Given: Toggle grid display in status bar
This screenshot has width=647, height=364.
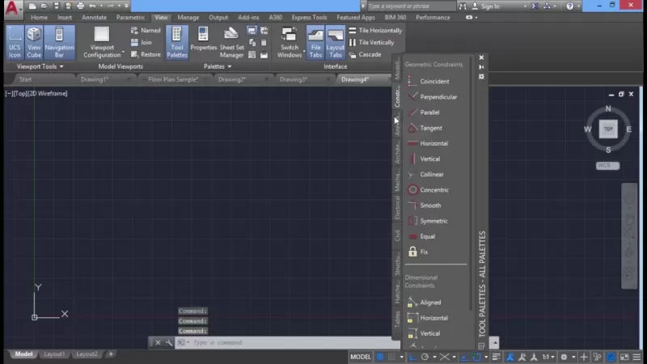Looking at the screenshot, I should pos(380,357).
